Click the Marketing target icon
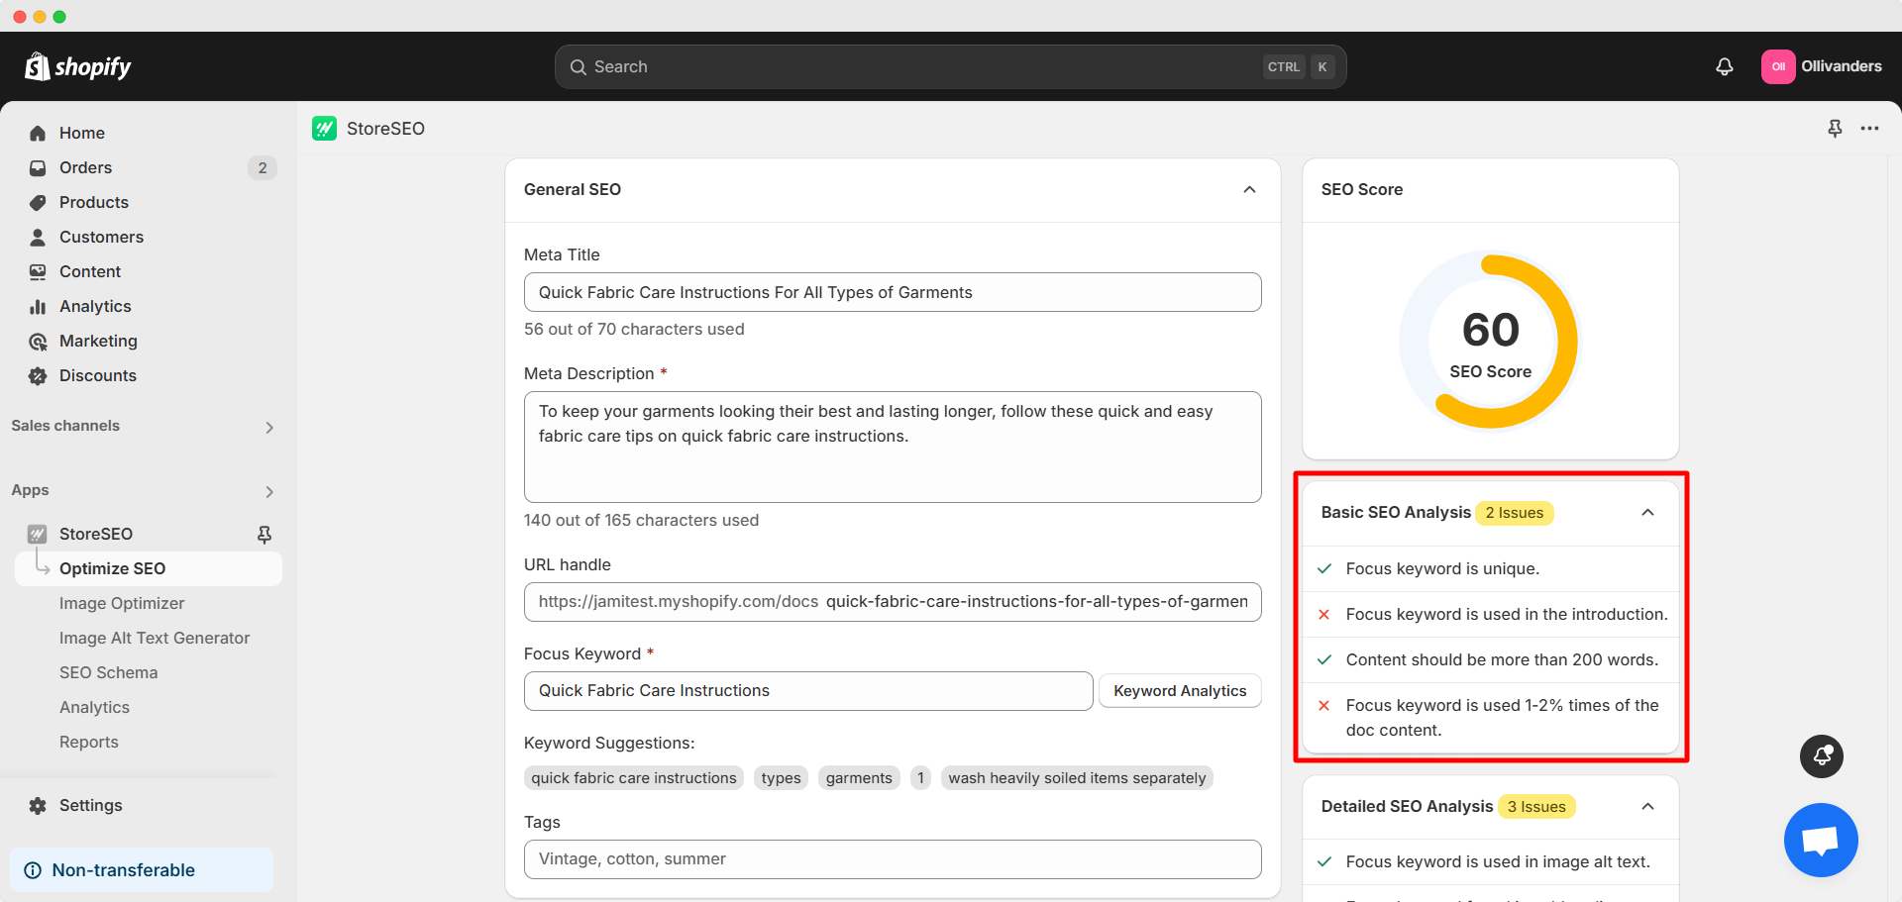Viewport: 1902px width, 902px height. tap(38, 341)
